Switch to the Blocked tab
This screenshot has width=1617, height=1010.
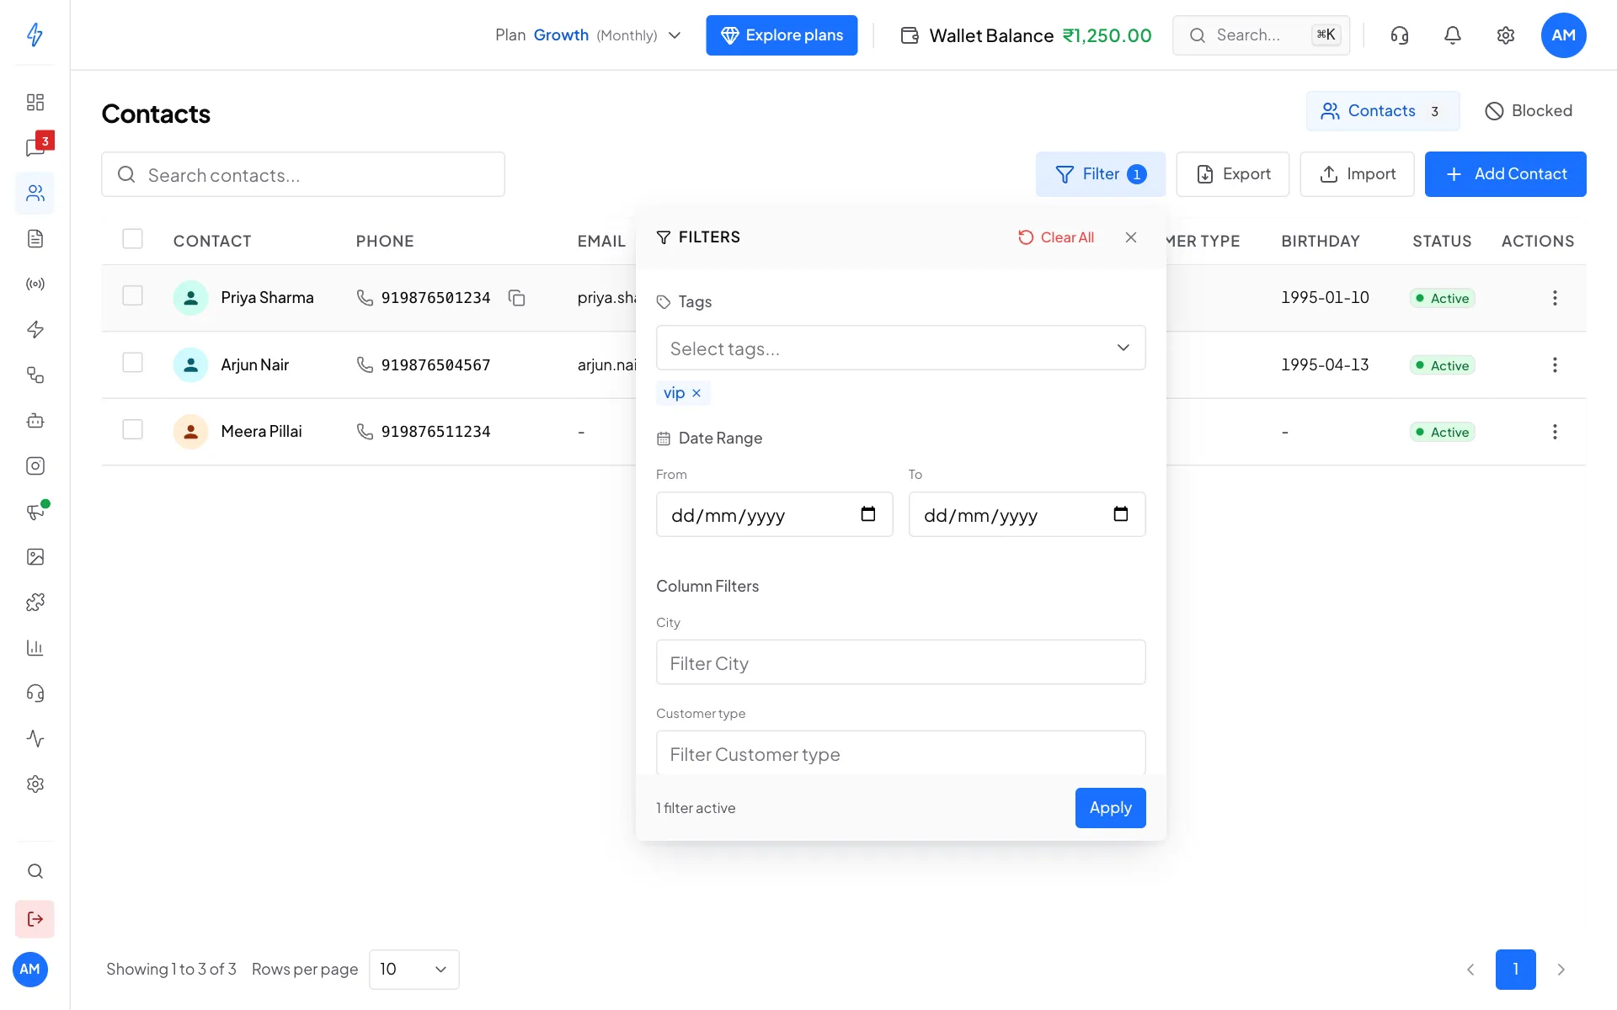(x=1529, y=111)
